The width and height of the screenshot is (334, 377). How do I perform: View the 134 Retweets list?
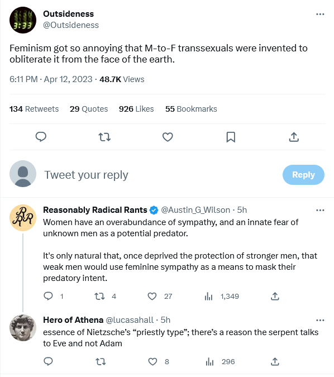point(34,109)
